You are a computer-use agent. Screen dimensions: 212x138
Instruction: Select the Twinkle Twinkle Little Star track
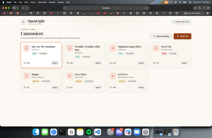[98, 63]
